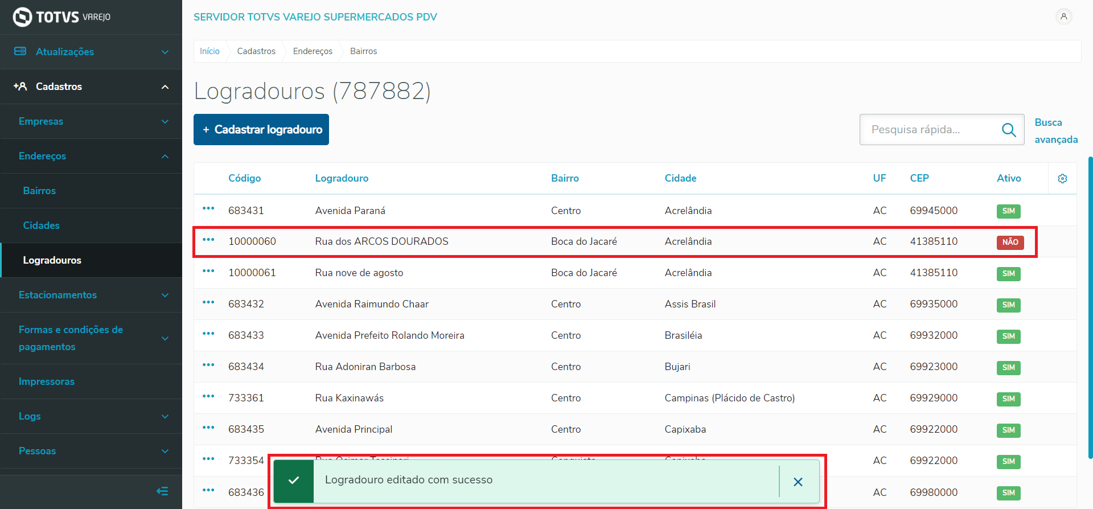Click the user profile icon
The width and height of the screenshot is (1093, 509).
click(1063, 17)
